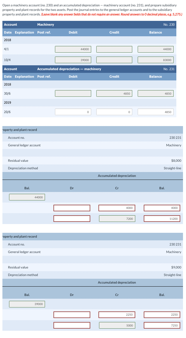Click the 20/6 2019 credit field
186x338 pixels.
(114, 112)
